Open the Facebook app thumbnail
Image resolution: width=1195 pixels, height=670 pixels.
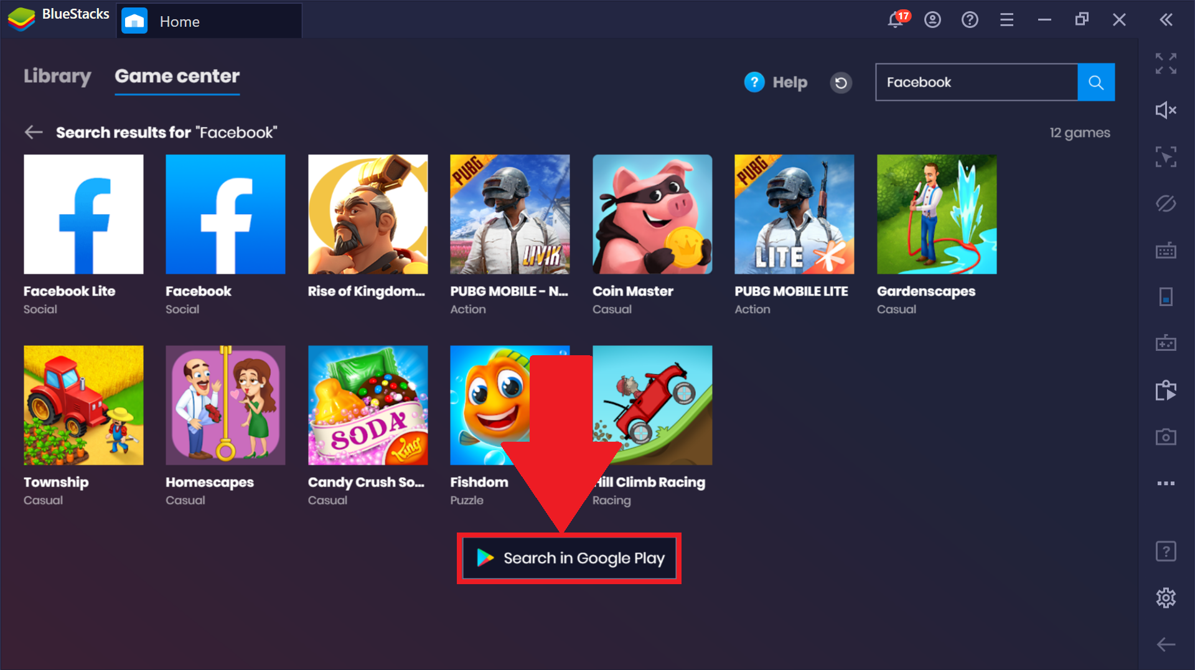click(x=225, y=214)
